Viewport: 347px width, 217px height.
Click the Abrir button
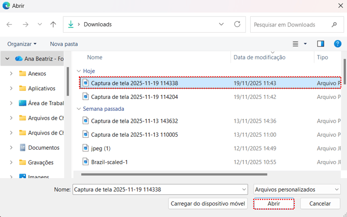coord(274,204)
